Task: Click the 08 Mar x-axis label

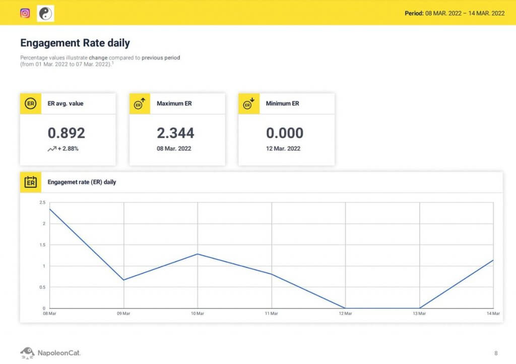Action: [x=50, y=314]
